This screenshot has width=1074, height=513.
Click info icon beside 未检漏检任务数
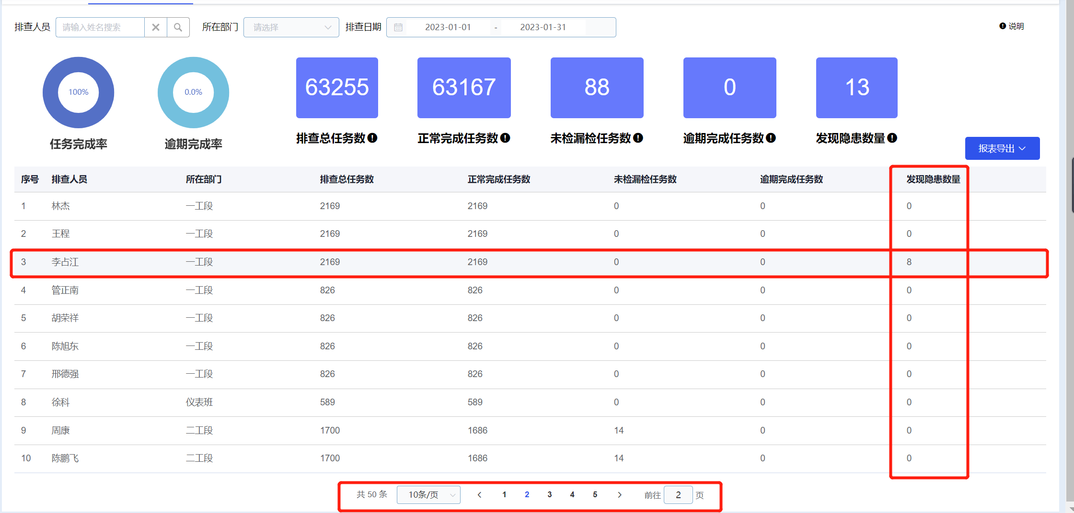tap(638, 138)
